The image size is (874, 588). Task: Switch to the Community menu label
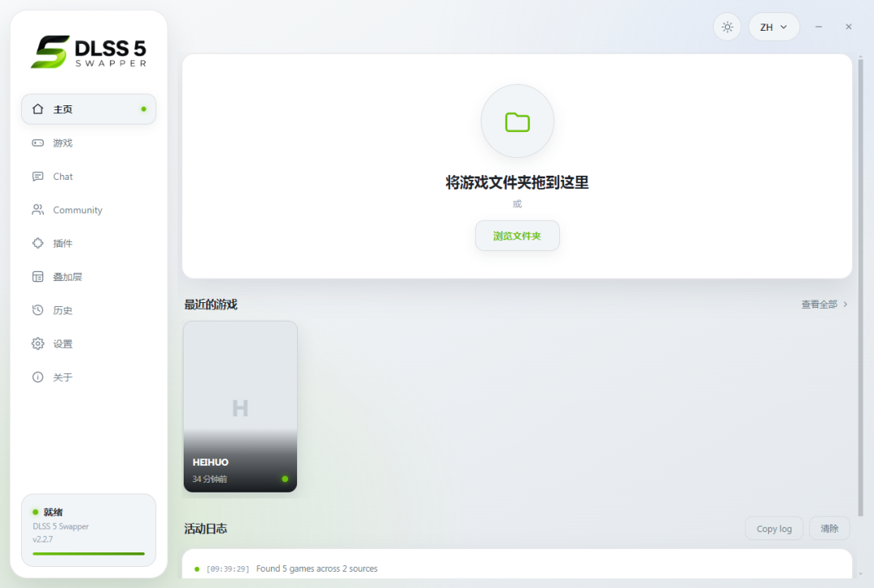78,211
